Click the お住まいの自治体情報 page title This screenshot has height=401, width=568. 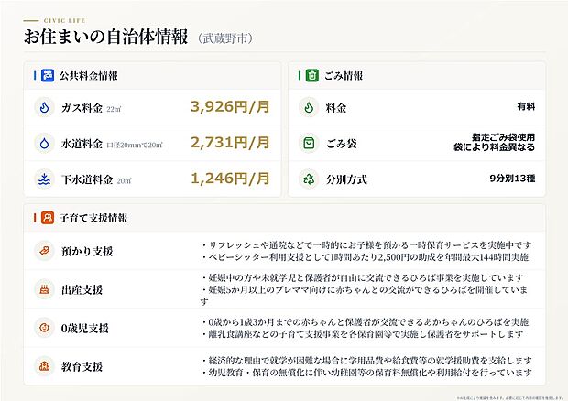point(105,37)
